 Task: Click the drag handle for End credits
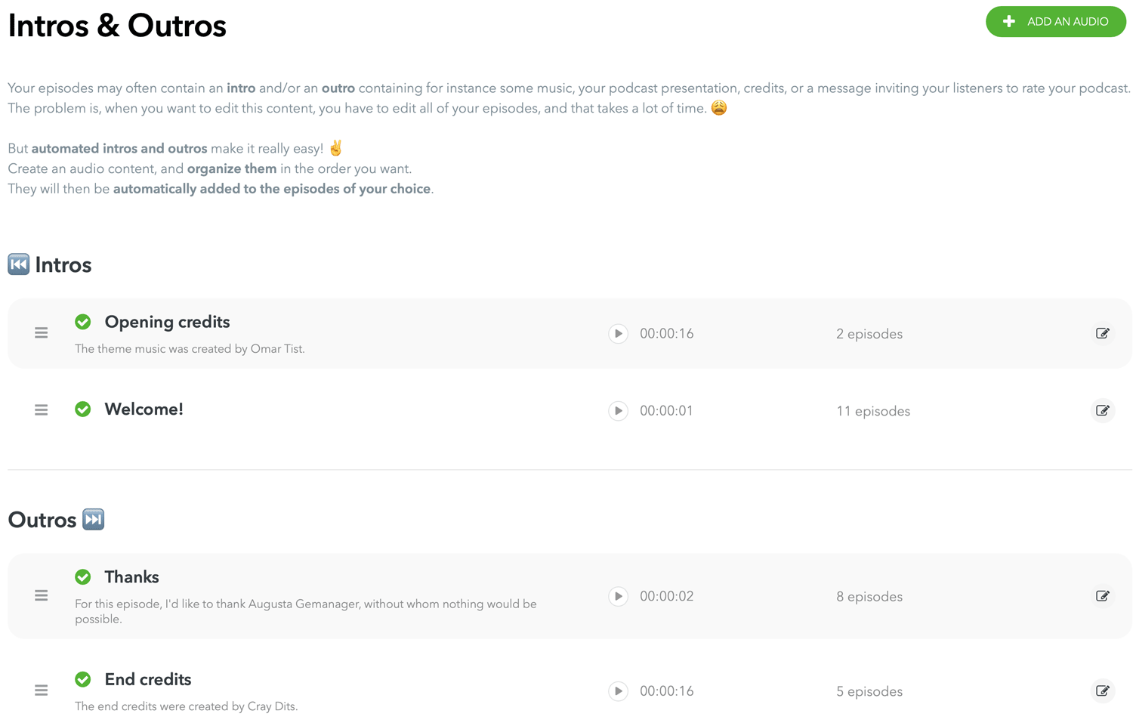pyautogui.click(x=41, y=690)
